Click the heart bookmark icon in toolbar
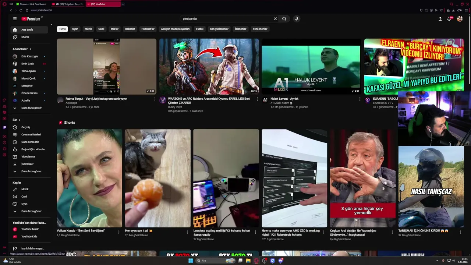Screen dimensions: 471x265 pos(441,10)
